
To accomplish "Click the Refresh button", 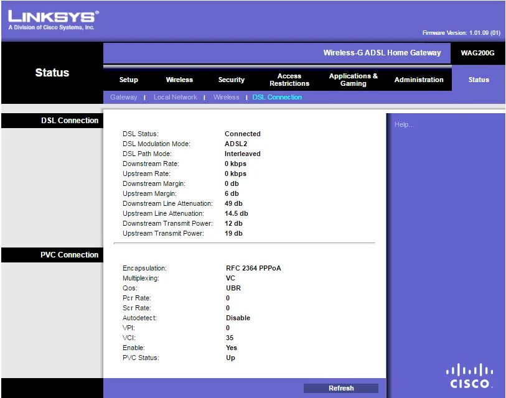I will click(x=340, y=387).
